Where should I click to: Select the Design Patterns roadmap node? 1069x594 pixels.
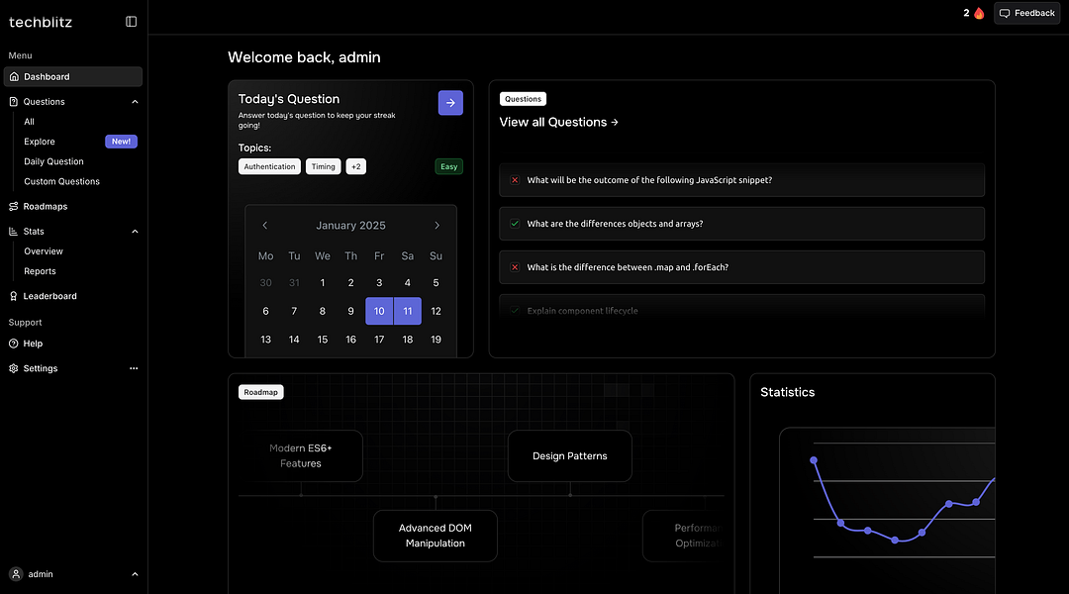pos(570,455)
